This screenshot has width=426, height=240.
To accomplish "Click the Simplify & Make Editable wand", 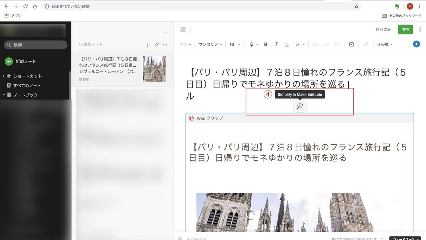I will point(300,106).
